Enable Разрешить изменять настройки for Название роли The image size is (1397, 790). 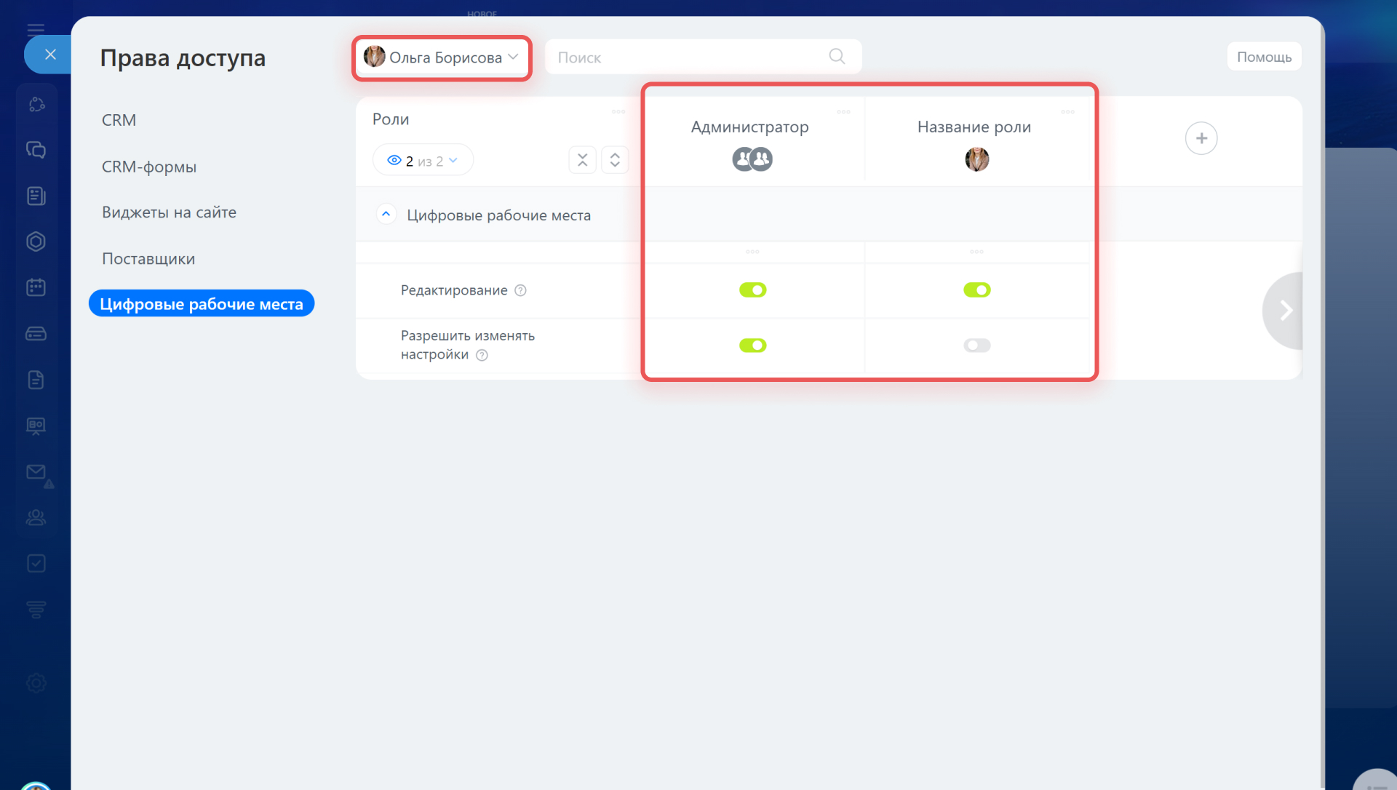click(976, 346)
